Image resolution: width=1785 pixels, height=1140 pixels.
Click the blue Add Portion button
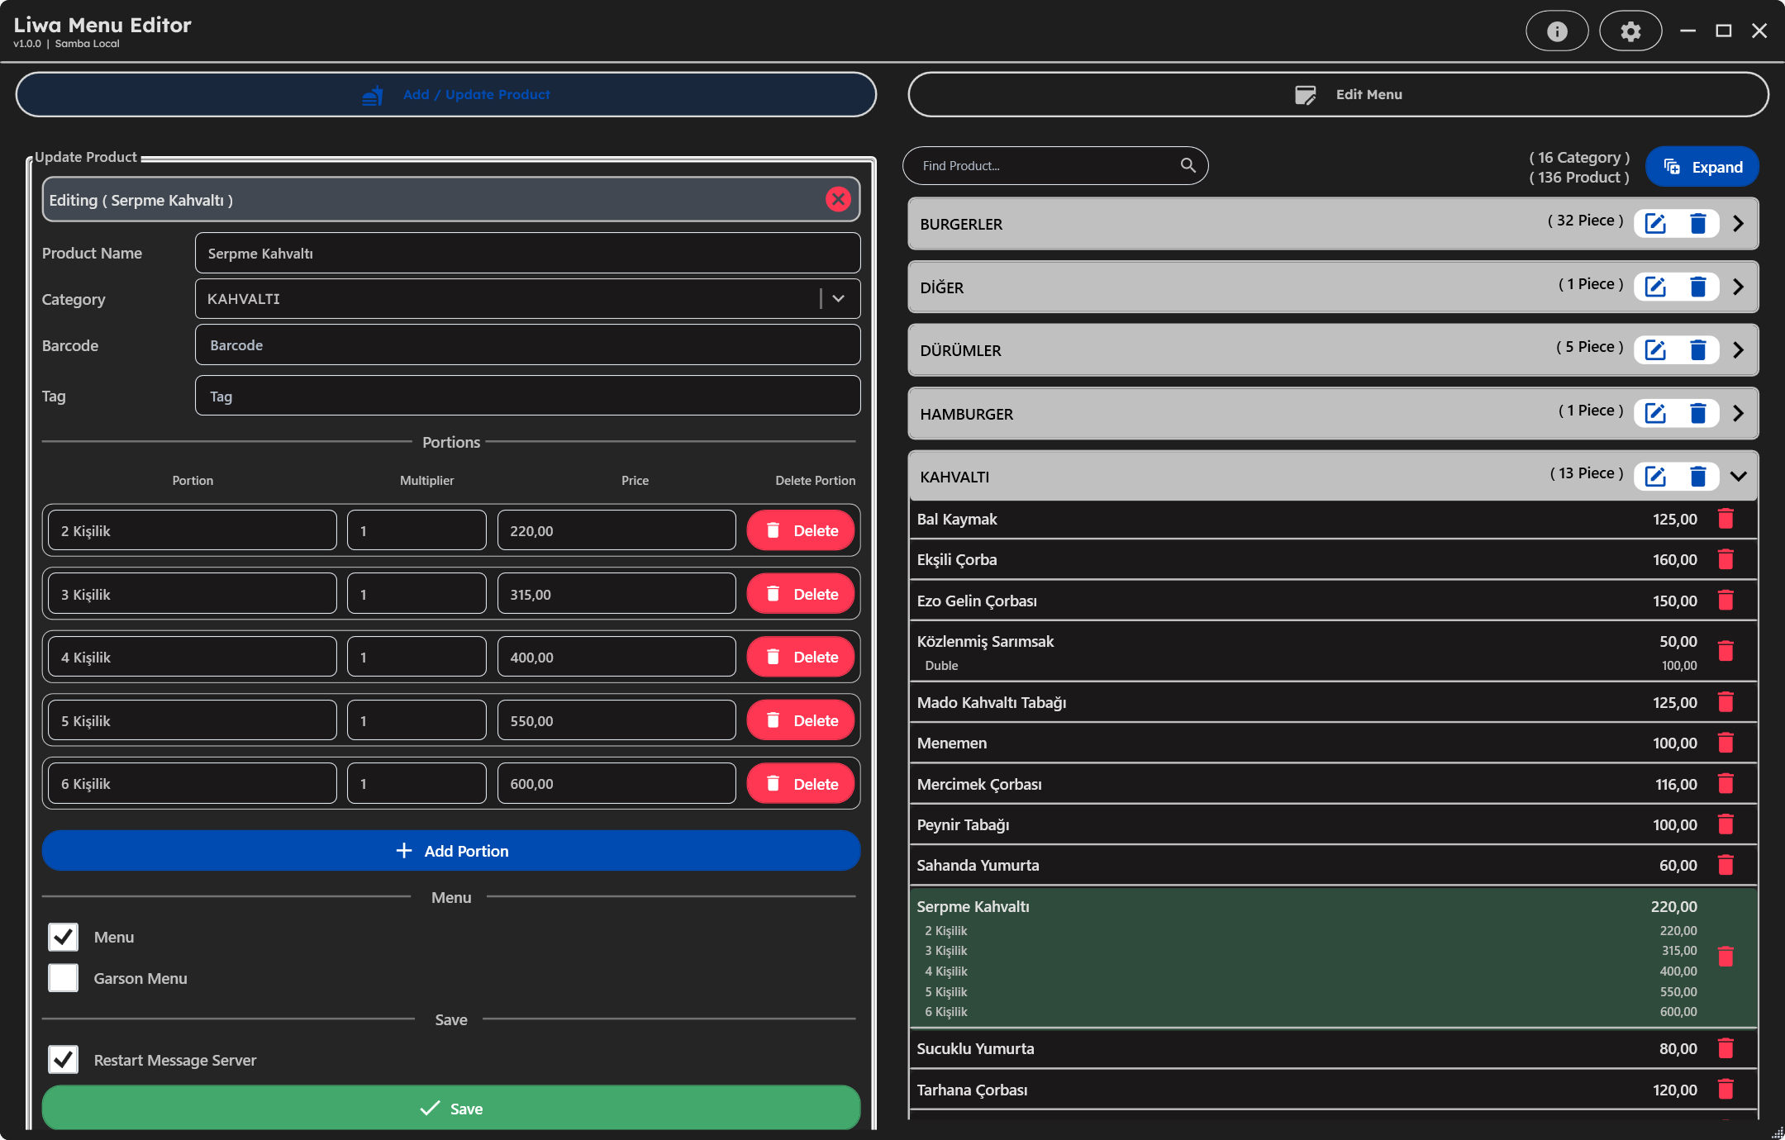click(x=450, y=851)
